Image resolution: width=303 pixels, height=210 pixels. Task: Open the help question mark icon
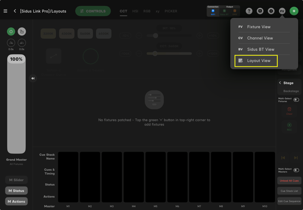coord(249,11)
